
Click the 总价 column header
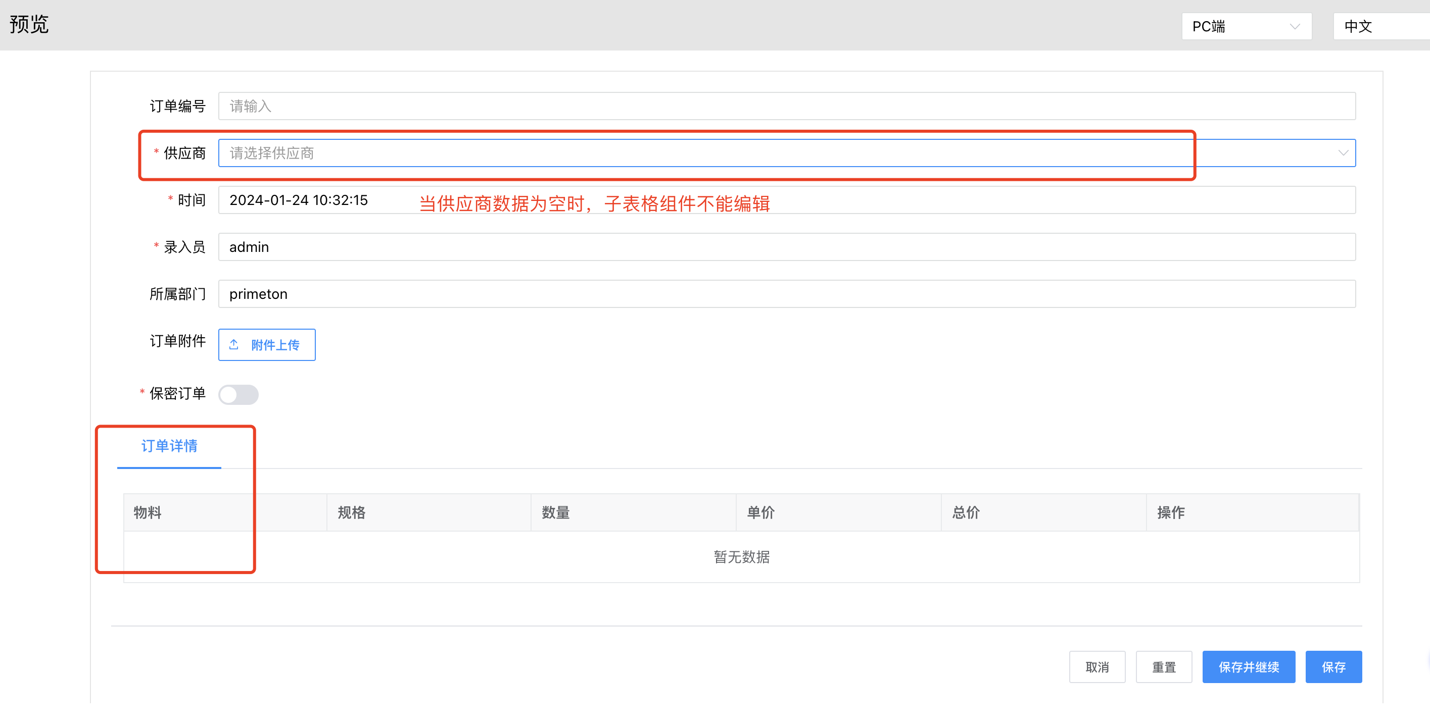coord(966,512)
